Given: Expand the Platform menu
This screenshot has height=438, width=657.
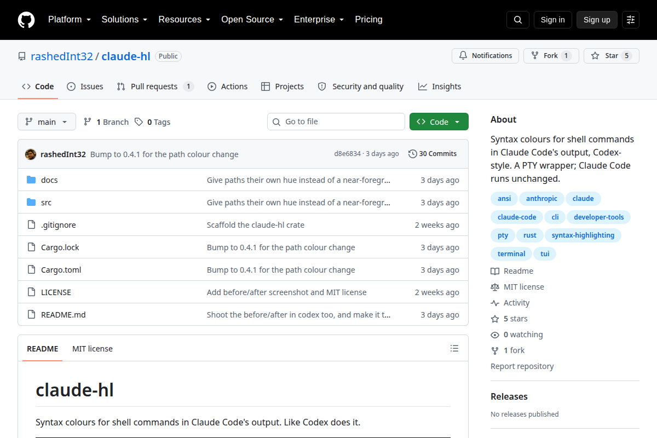Looking at the screenshot, I should 69,20.
